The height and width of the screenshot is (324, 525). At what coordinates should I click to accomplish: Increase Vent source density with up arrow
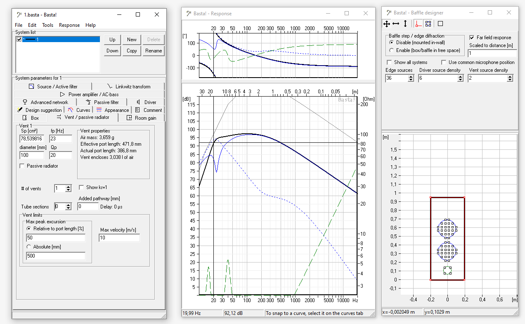(510, 76)
